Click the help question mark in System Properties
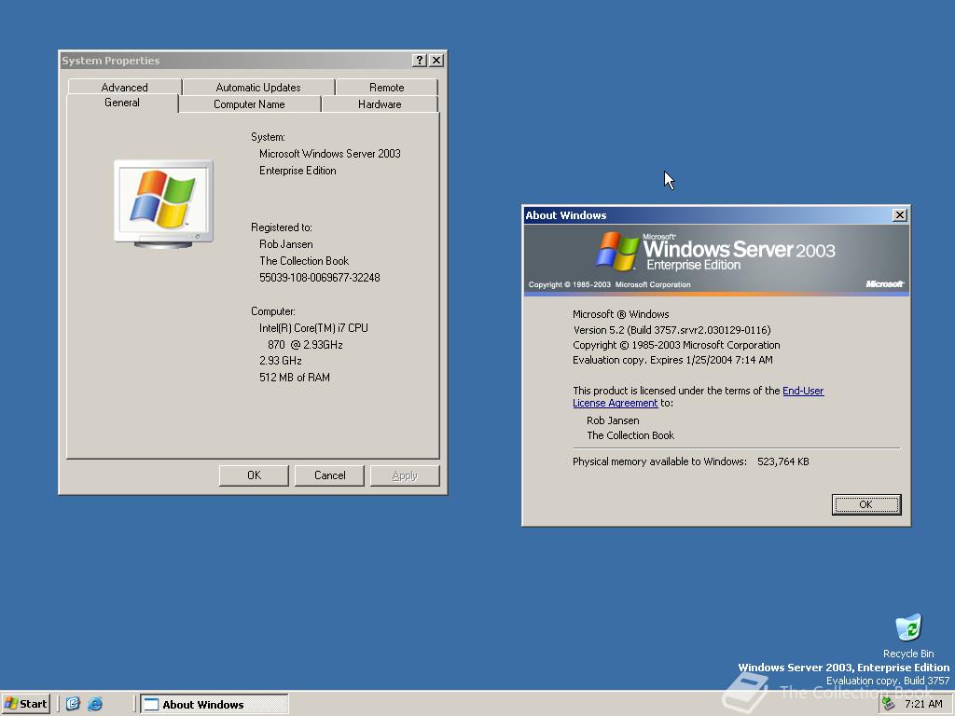955x716 pixels. [x=419, y=61]
